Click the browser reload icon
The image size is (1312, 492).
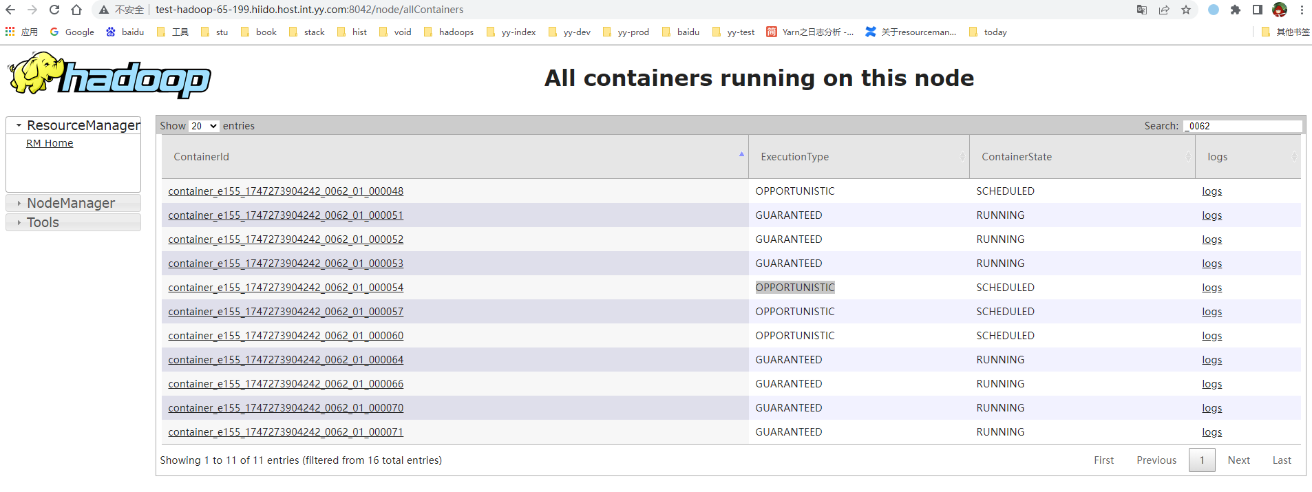point(54,10)
